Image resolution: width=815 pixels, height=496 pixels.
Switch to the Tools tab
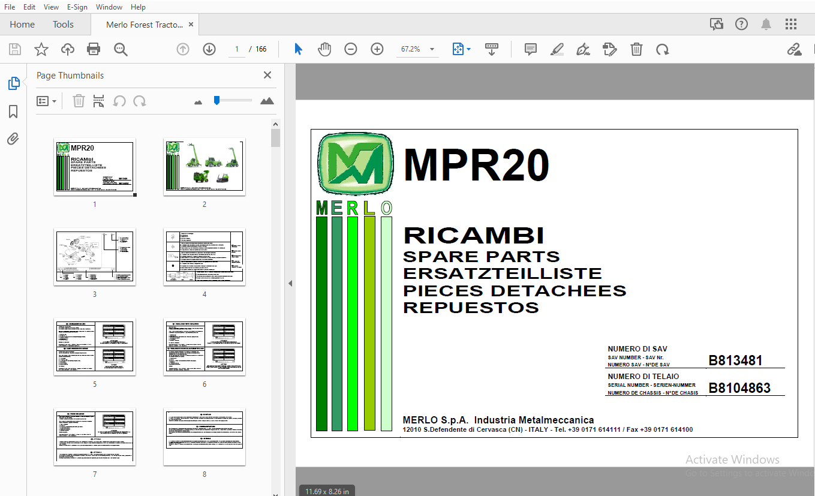pyautogui.click(x=63, y=25)
